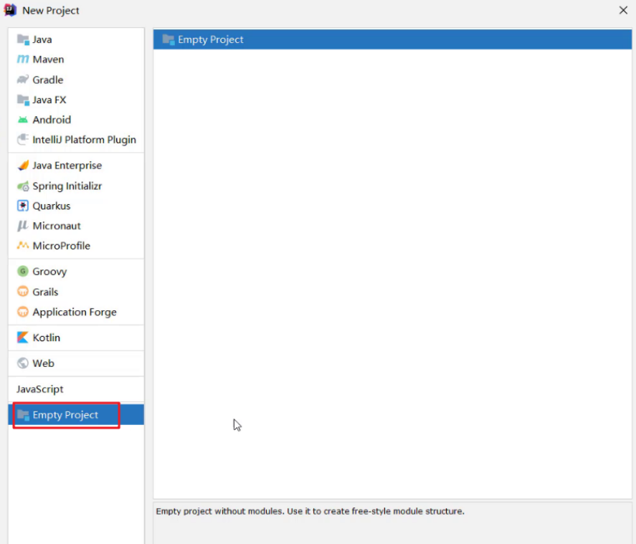Select the JavaScript project type
This screenshot has width=636, height=544.
(39, 389)
